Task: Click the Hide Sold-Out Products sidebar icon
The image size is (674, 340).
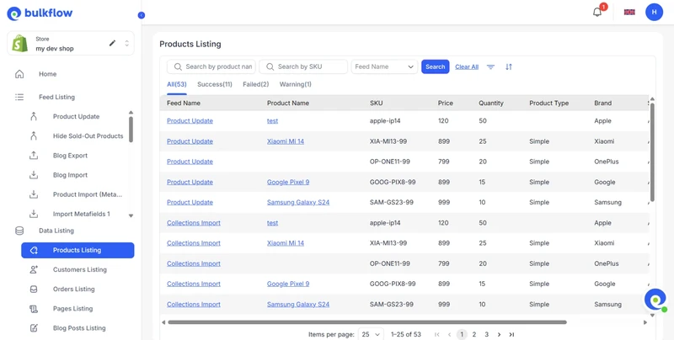Action: (34, 136)
